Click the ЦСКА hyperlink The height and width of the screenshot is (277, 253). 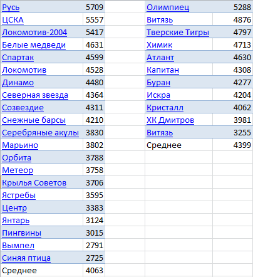pyautogui.click(x=13, y=20)
